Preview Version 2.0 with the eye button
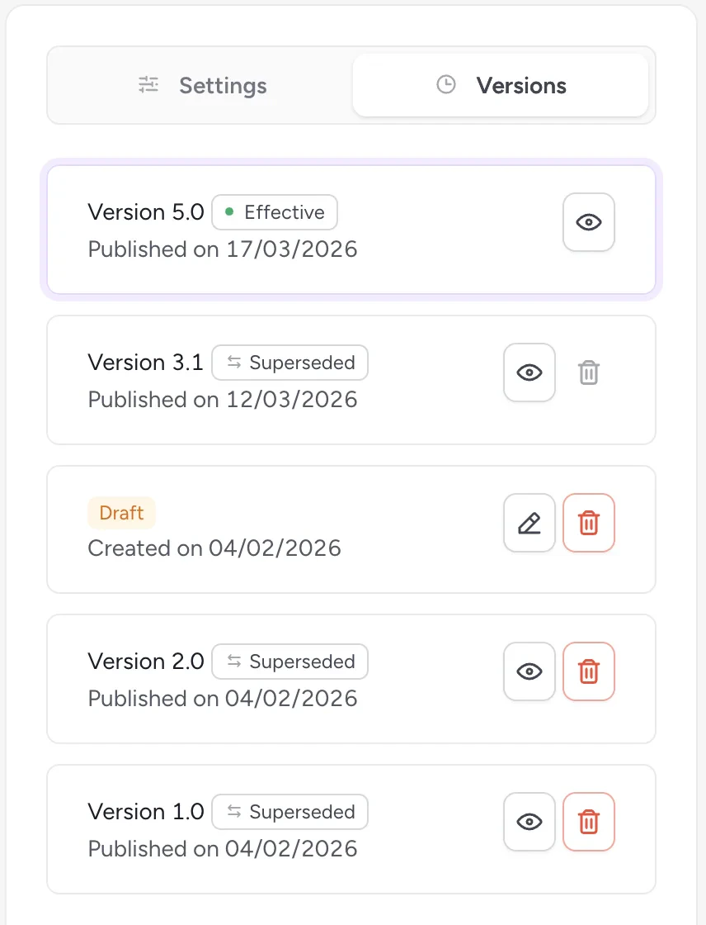706x925 pixels. coord(529,671)
